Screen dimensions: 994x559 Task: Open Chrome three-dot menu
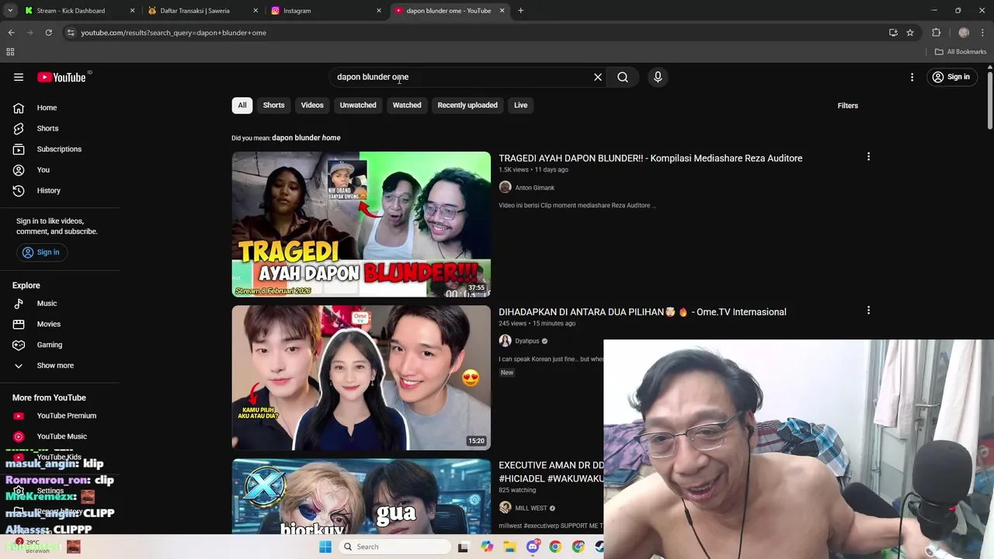pos(983,33)
